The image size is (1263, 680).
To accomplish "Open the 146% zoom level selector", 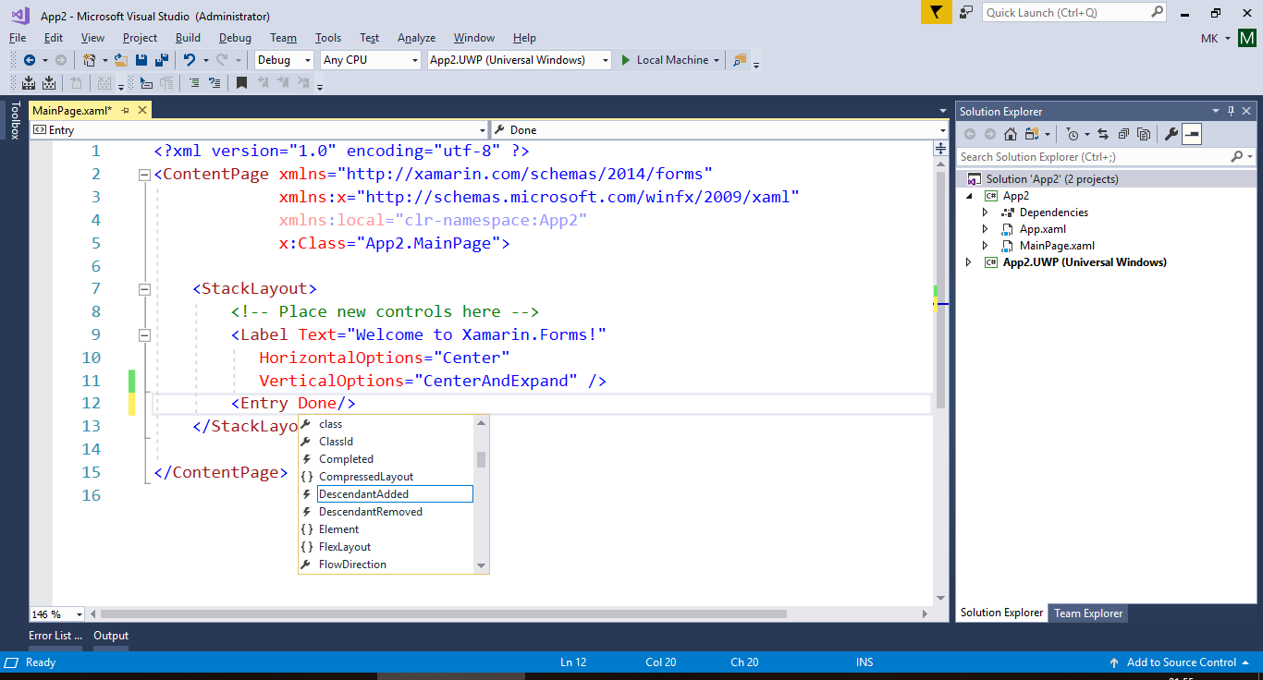I will (x=55, y=613).
